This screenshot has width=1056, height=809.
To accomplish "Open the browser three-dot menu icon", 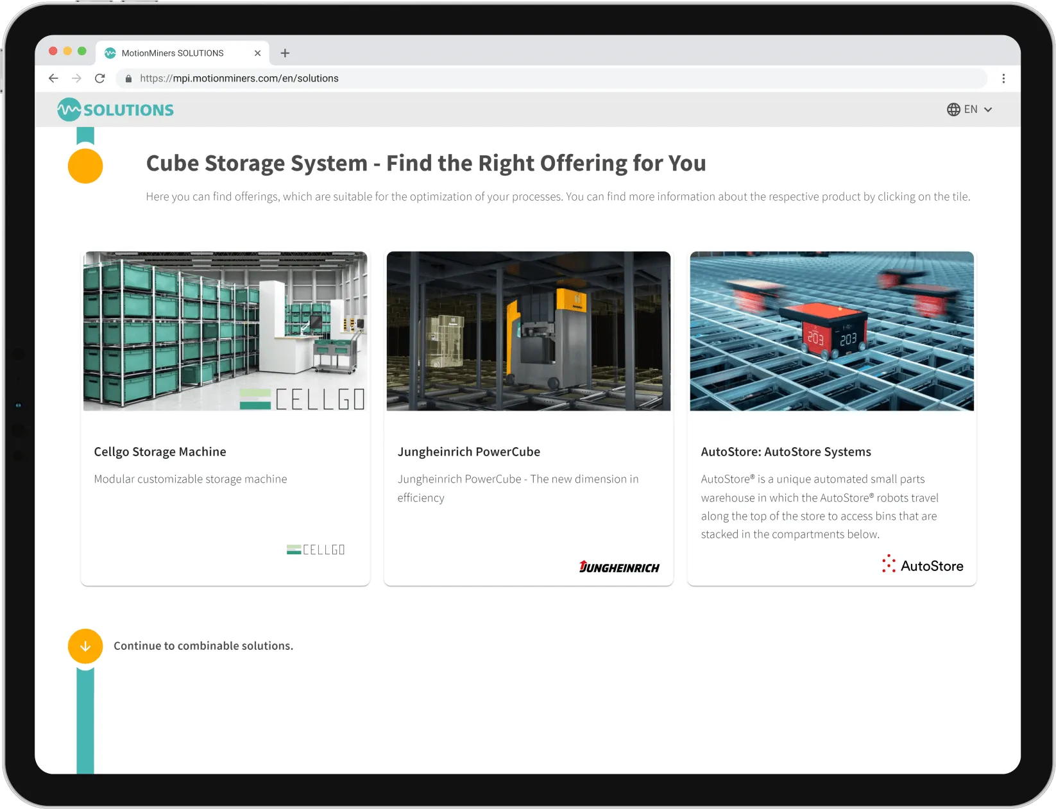I will coord(1004,78).
